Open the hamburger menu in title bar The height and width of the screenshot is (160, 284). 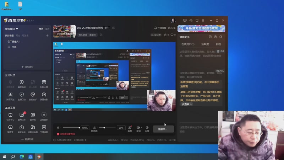pos(203,21)
